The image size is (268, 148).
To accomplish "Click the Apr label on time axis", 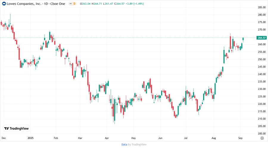I will pos(107,138).
